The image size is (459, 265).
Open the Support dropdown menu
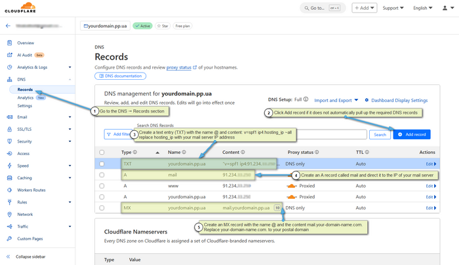pos(393,8)
